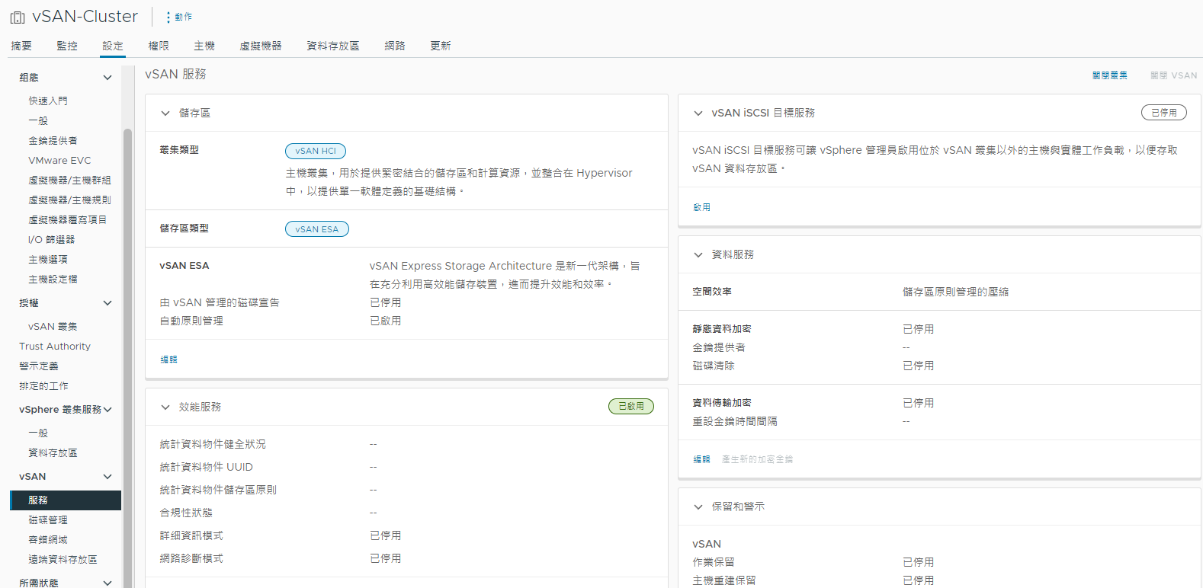Click the vSAN ESA badge
Image resolution: width=1203 pixels, height=588 pixels.
click(317, 228)
